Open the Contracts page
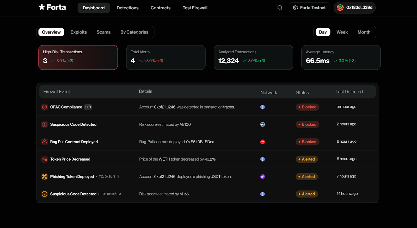417x228 pixels. (x=161, y=8)
